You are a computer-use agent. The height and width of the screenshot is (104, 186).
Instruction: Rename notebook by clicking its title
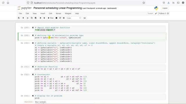click(x=58, y=8)
